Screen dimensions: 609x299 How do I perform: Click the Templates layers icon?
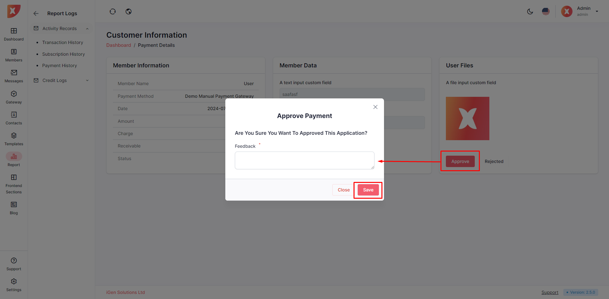point(14,136)
